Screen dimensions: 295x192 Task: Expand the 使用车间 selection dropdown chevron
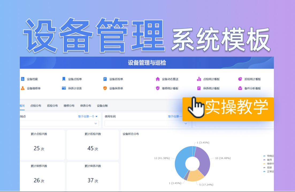click(186, 124)
